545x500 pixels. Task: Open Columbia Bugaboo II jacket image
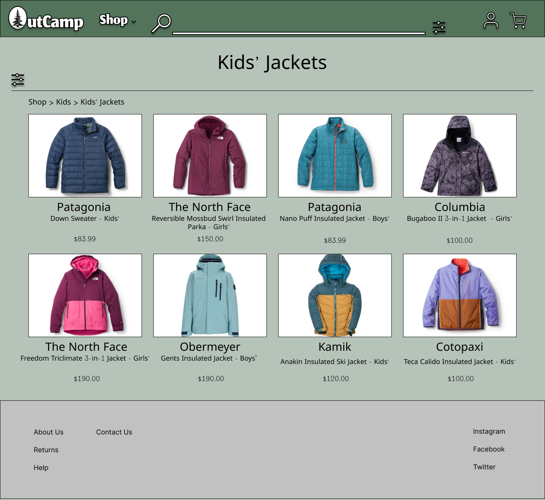pos(460,156)
